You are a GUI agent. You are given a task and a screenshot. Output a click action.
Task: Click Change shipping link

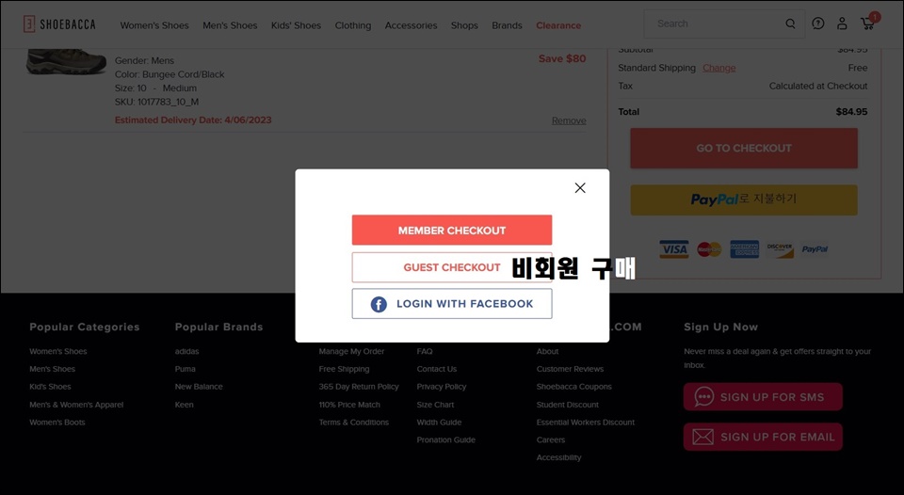718,68
